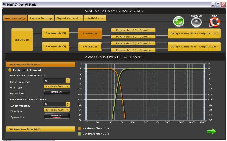227x141 pixels.
Task: Open Parametric EQ - Ouput 2
Action: (x=133, y=43)
